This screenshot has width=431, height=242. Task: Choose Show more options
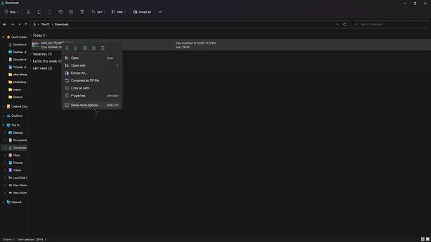92,106
